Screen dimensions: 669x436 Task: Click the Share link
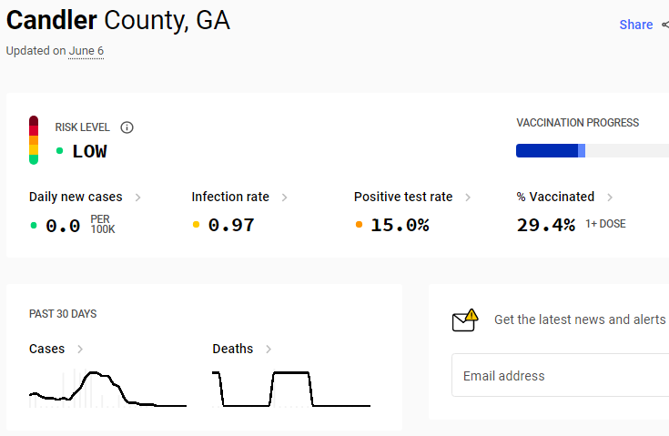pos(635,25)
